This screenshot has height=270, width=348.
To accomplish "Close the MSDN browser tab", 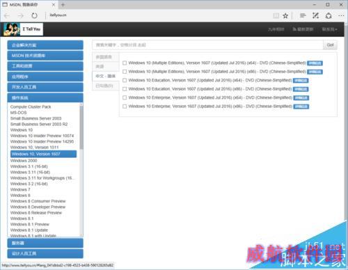I will click(54, 4).
